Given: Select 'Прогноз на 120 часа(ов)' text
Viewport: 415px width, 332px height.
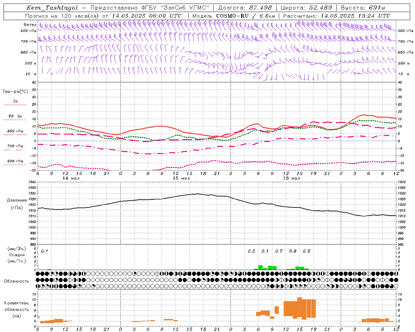Looking at the screenshot, I should coord(62,16).
